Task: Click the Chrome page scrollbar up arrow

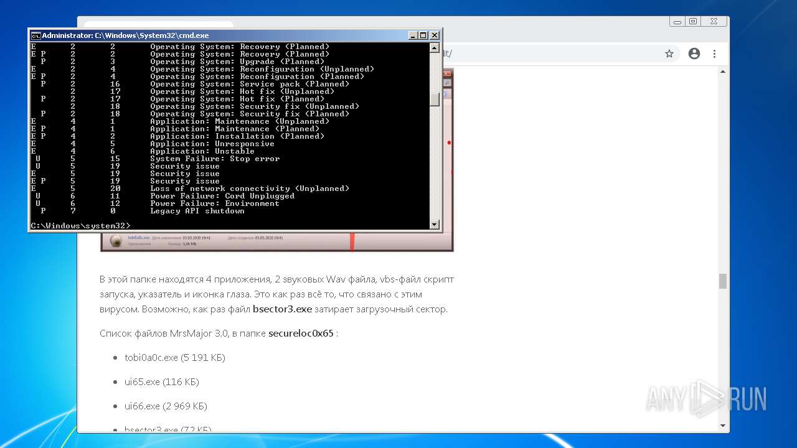Action: click(x=723, y=72)
